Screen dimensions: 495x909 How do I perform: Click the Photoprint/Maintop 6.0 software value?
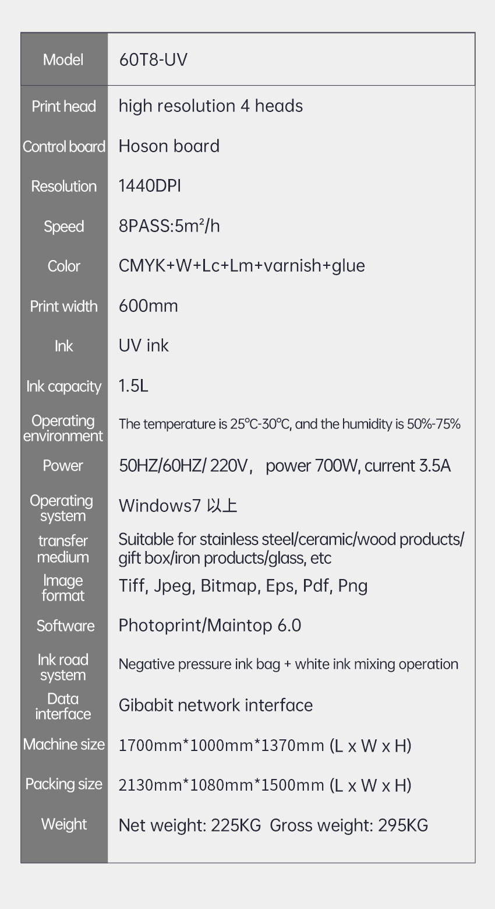tap(210, 626)
